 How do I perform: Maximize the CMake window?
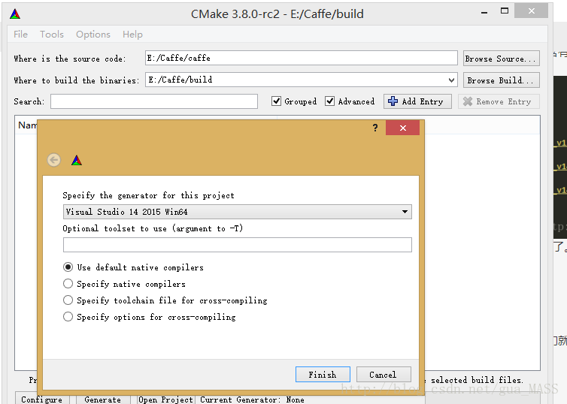click(x=505, y=11)
